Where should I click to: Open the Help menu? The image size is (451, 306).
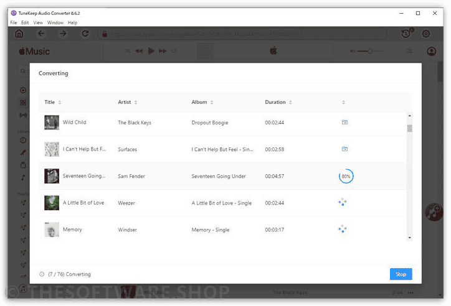pos(72,22)
